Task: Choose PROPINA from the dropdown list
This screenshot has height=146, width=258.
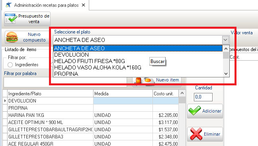Action: (x=138, y=74)
